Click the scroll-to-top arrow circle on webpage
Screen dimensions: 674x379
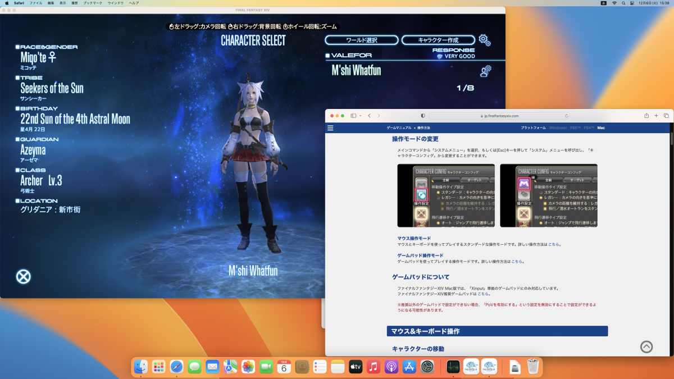tap(646, 347)
